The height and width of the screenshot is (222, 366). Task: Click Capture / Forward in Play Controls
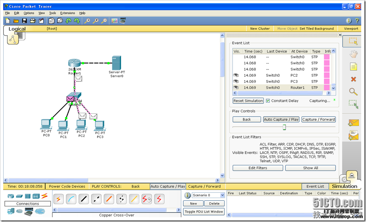(x=319, y=119)
